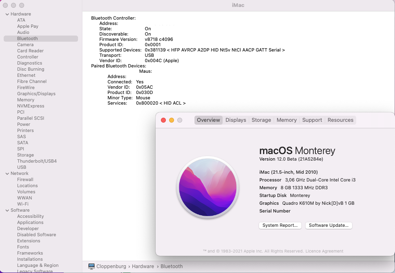Select Apple Pay in the sidebar
Screen dimensions: 395x273
coord(28,26)
